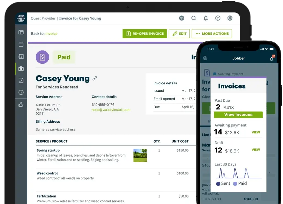The image size is (283, 204).
Task: Click the purple invoice dollar icon
Action: [42, 57]
